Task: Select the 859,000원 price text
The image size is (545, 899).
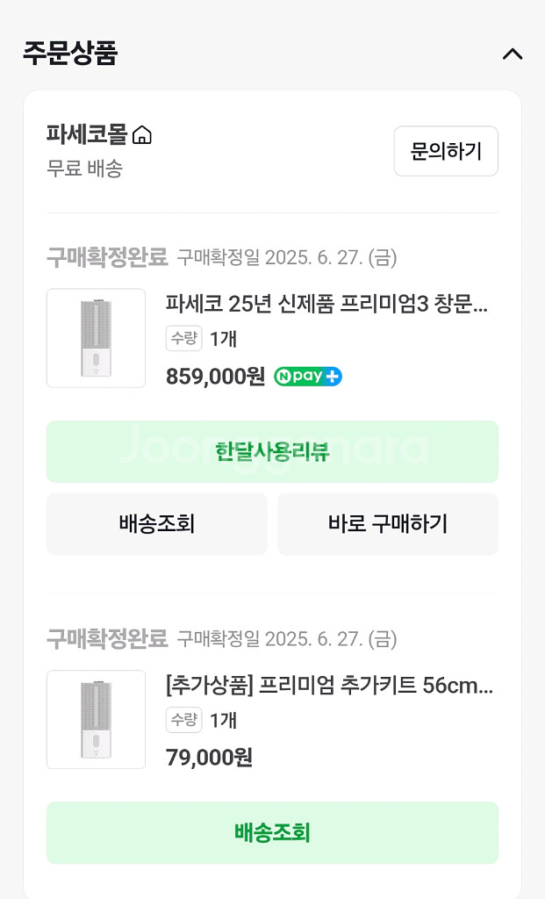Action: pyautogui.click(x=215, y=377)
